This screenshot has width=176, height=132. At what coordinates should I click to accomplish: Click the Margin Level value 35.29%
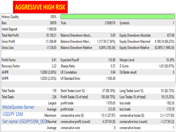point(170,60)
